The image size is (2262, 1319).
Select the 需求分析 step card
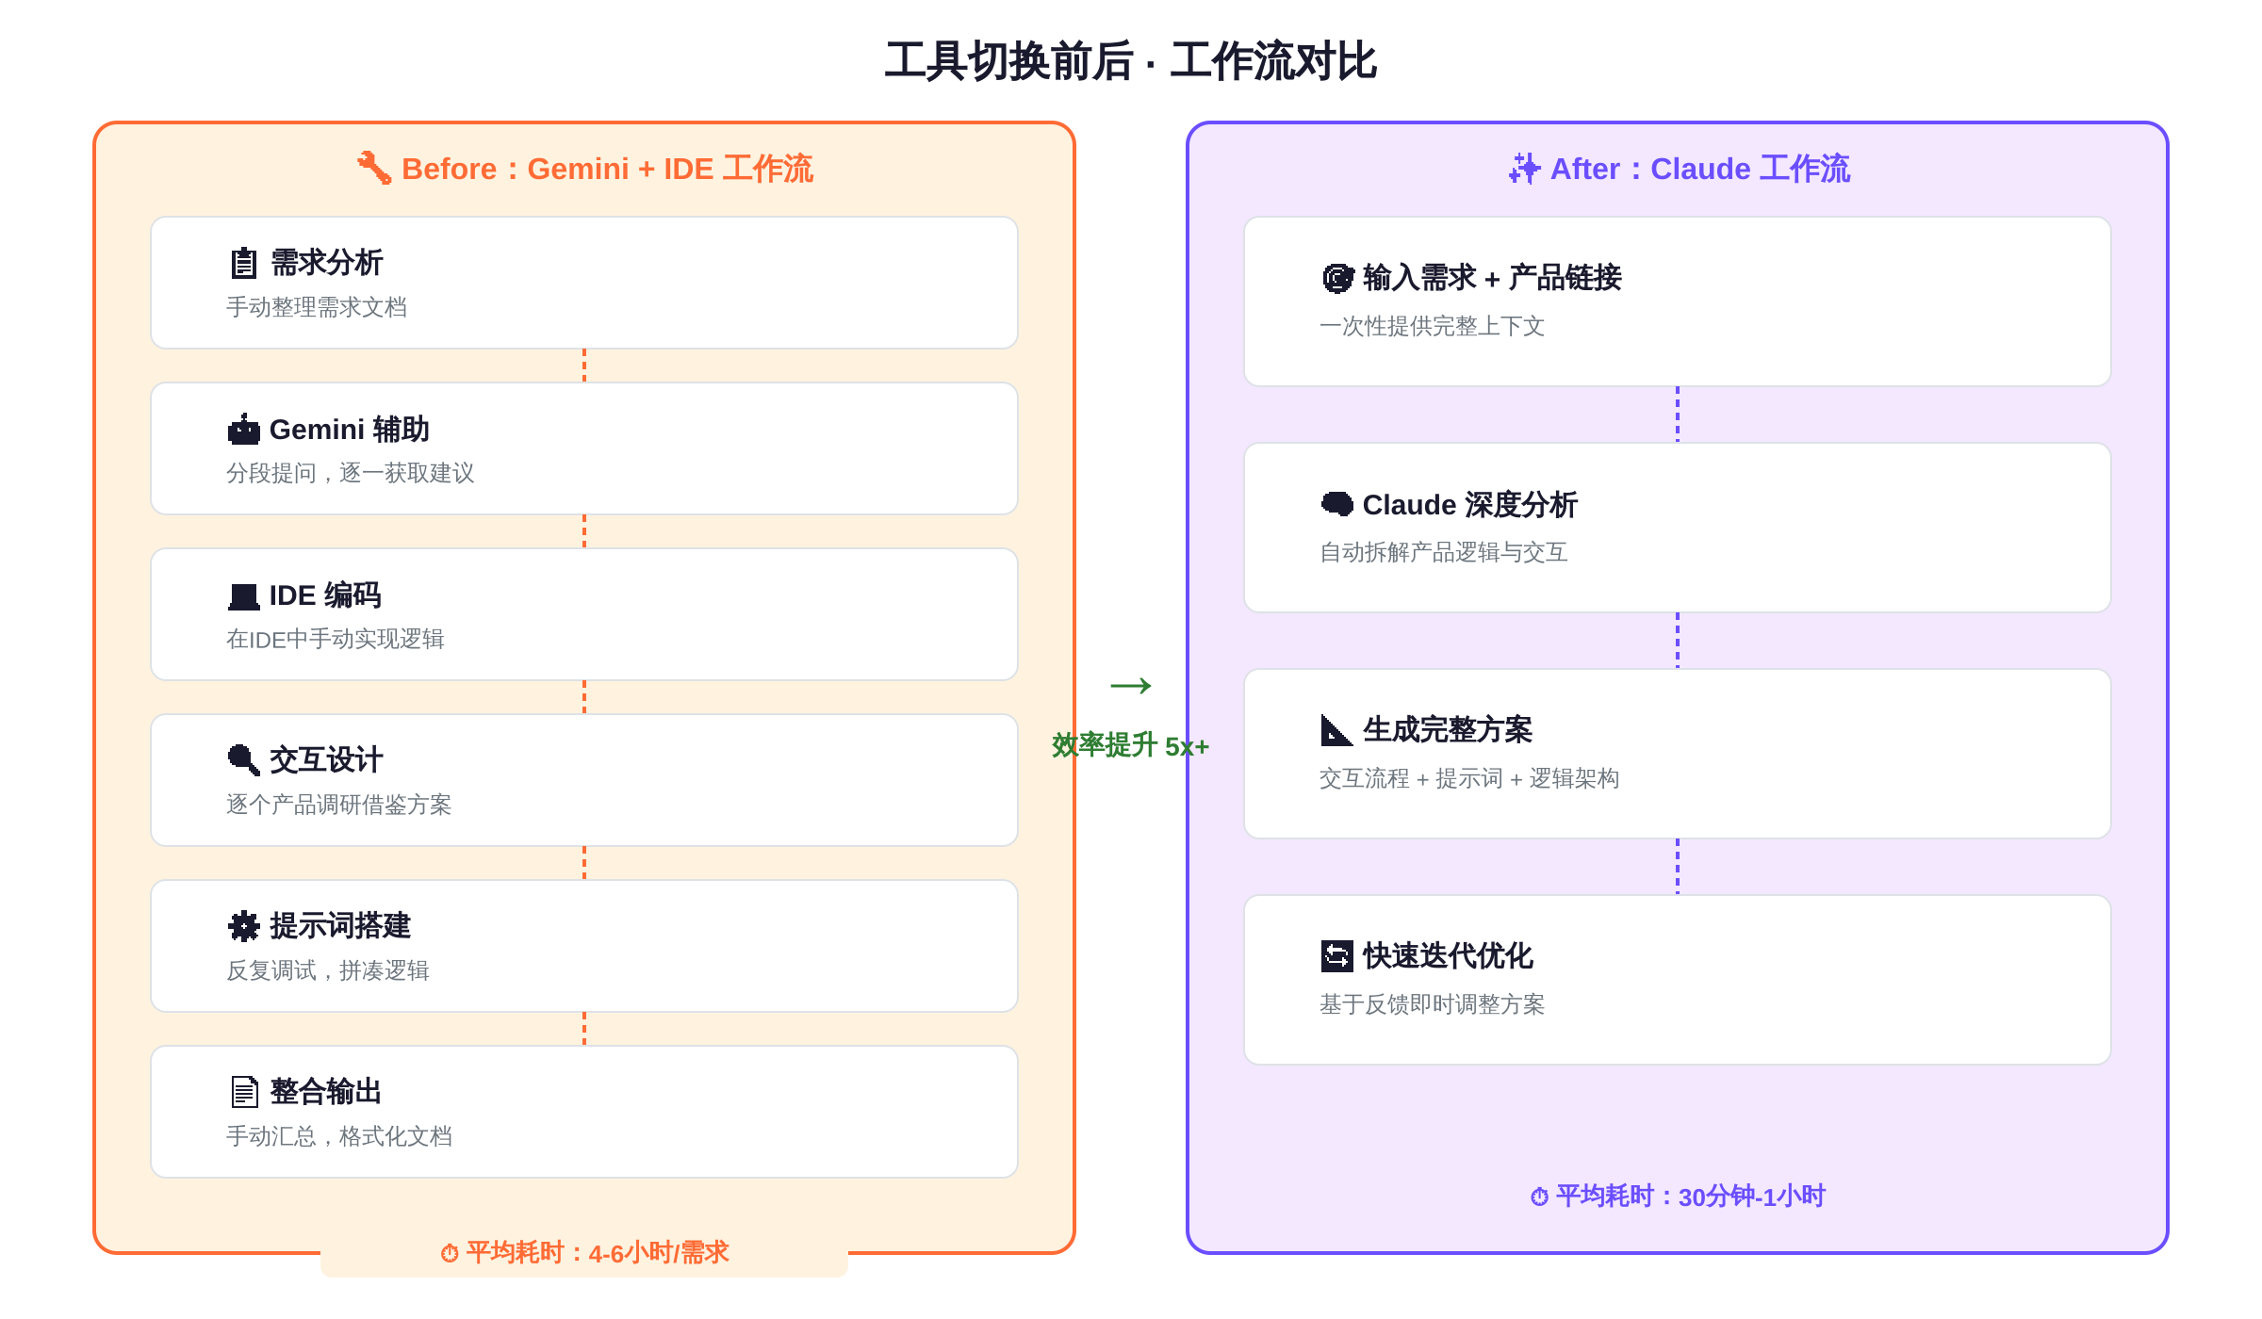point(584,283)
